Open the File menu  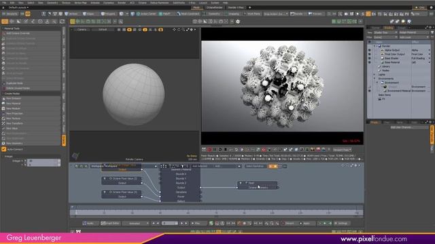tap(4, 3)
